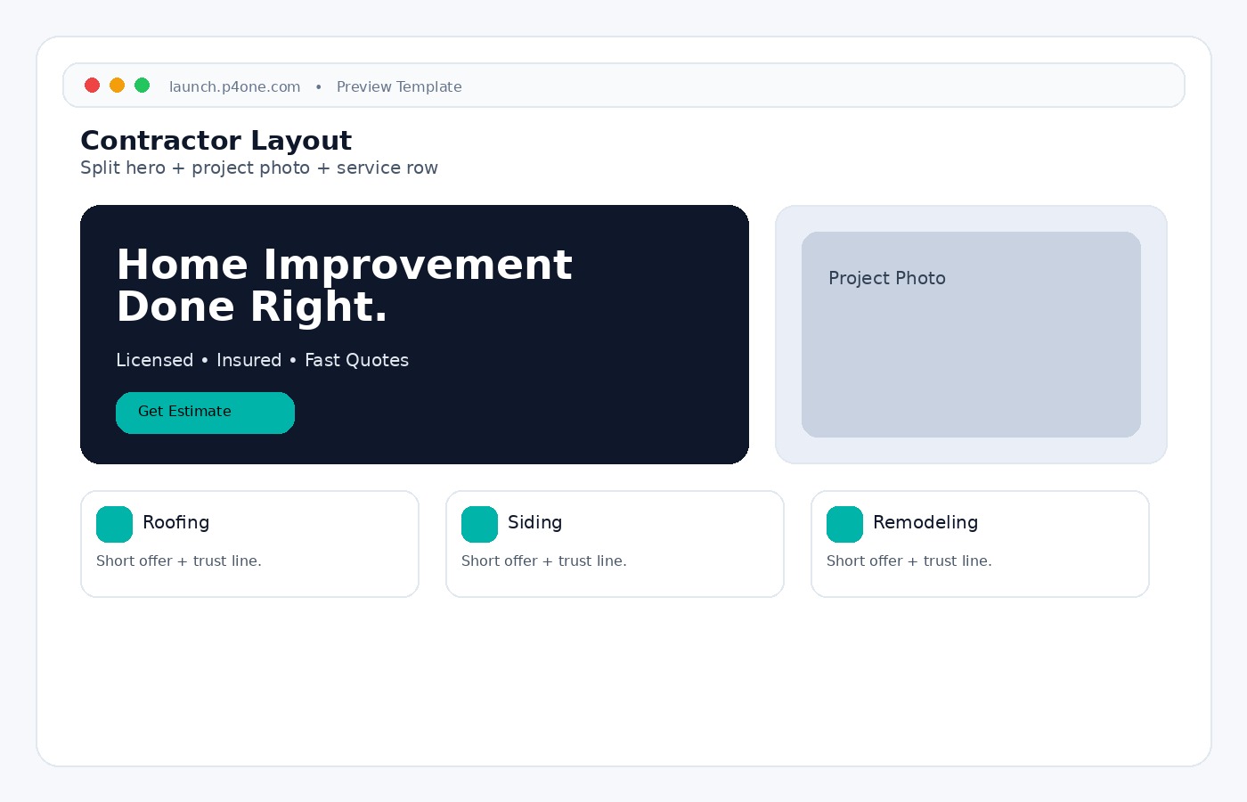Click the Roofing card title
The image size is (1247, 802).
[176, 523]
